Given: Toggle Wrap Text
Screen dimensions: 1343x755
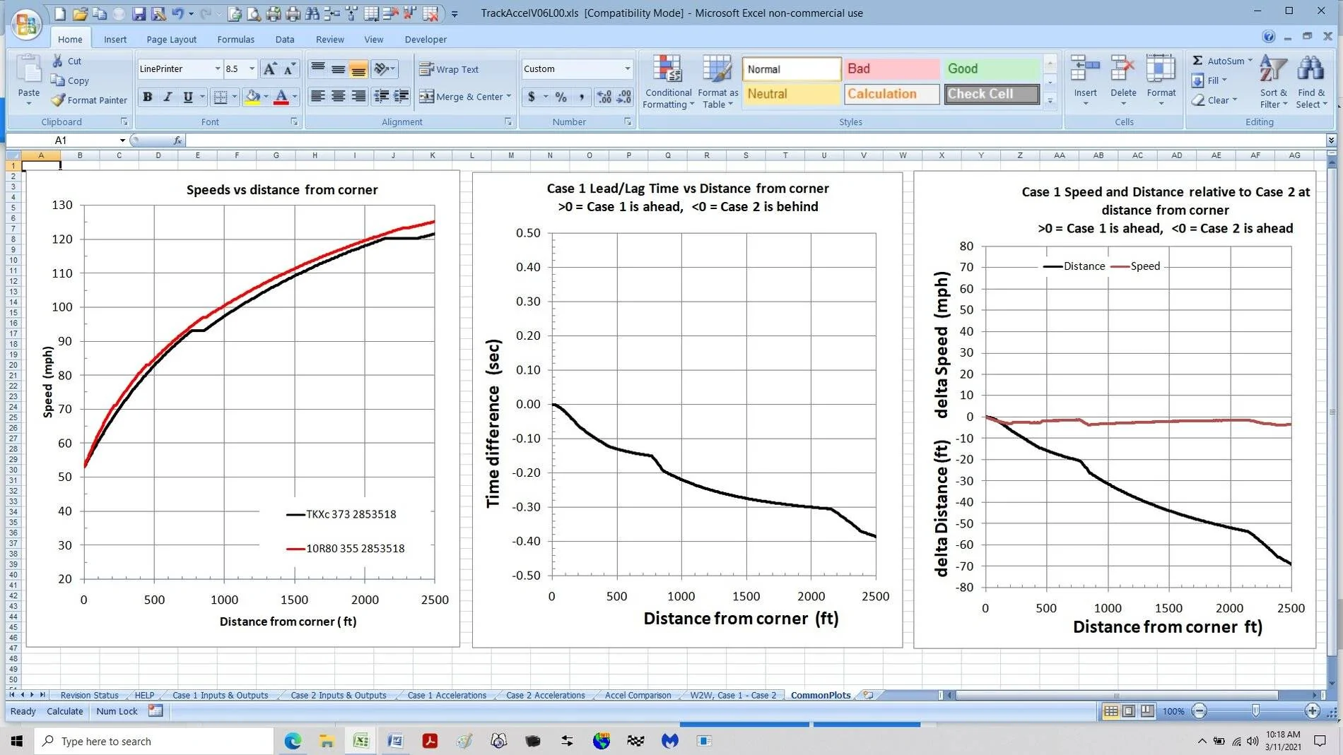Looking at the screenshot, I should [449, 69].
